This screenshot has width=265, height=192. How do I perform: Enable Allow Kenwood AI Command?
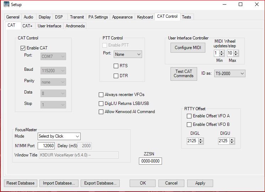101,112
